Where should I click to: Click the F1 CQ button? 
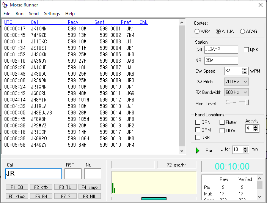tap(17, 187)
